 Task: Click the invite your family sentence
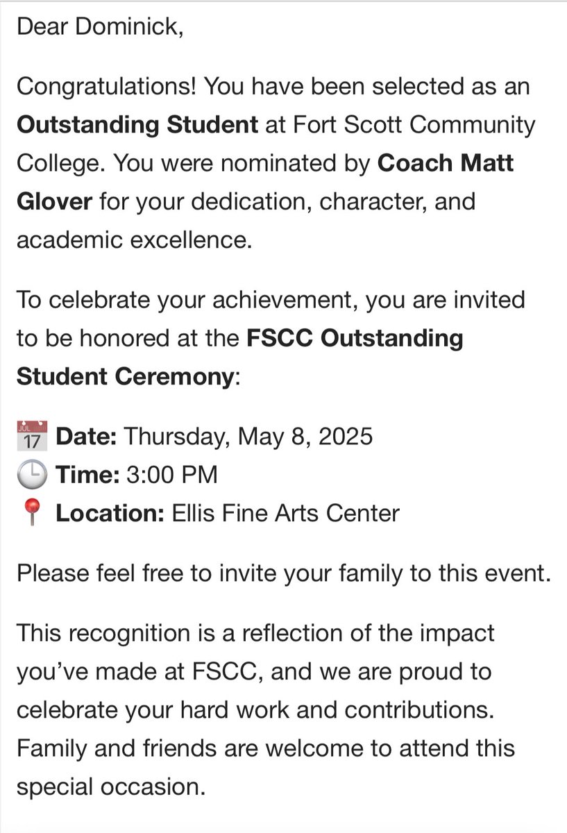tap(282, 575)
